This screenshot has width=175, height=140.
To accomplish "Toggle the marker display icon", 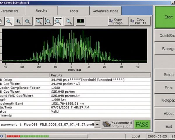I will [x=80, y=21].
